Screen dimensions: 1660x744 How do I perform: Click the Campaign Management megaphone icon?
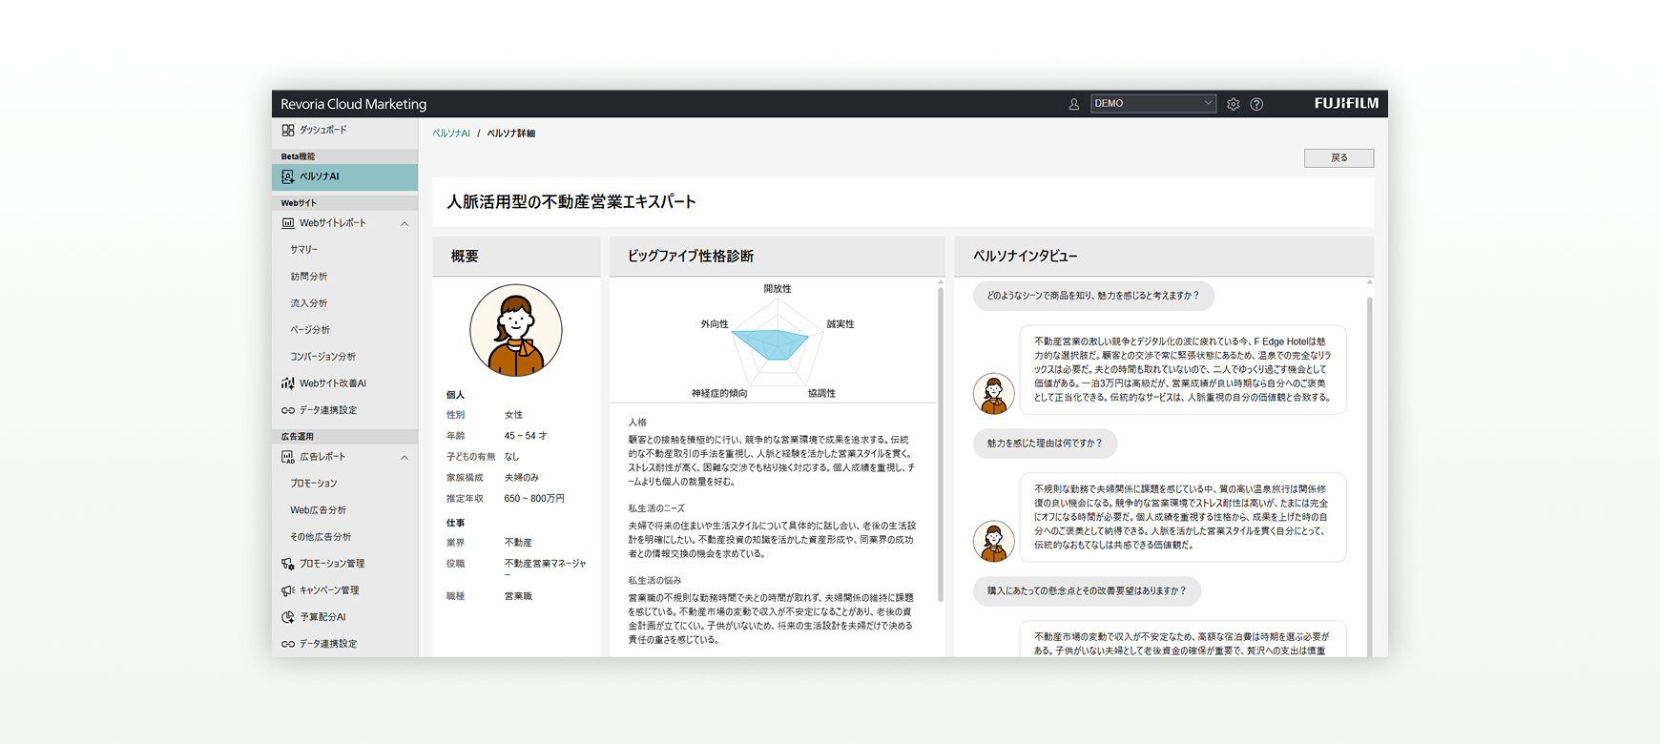[288, 590]
